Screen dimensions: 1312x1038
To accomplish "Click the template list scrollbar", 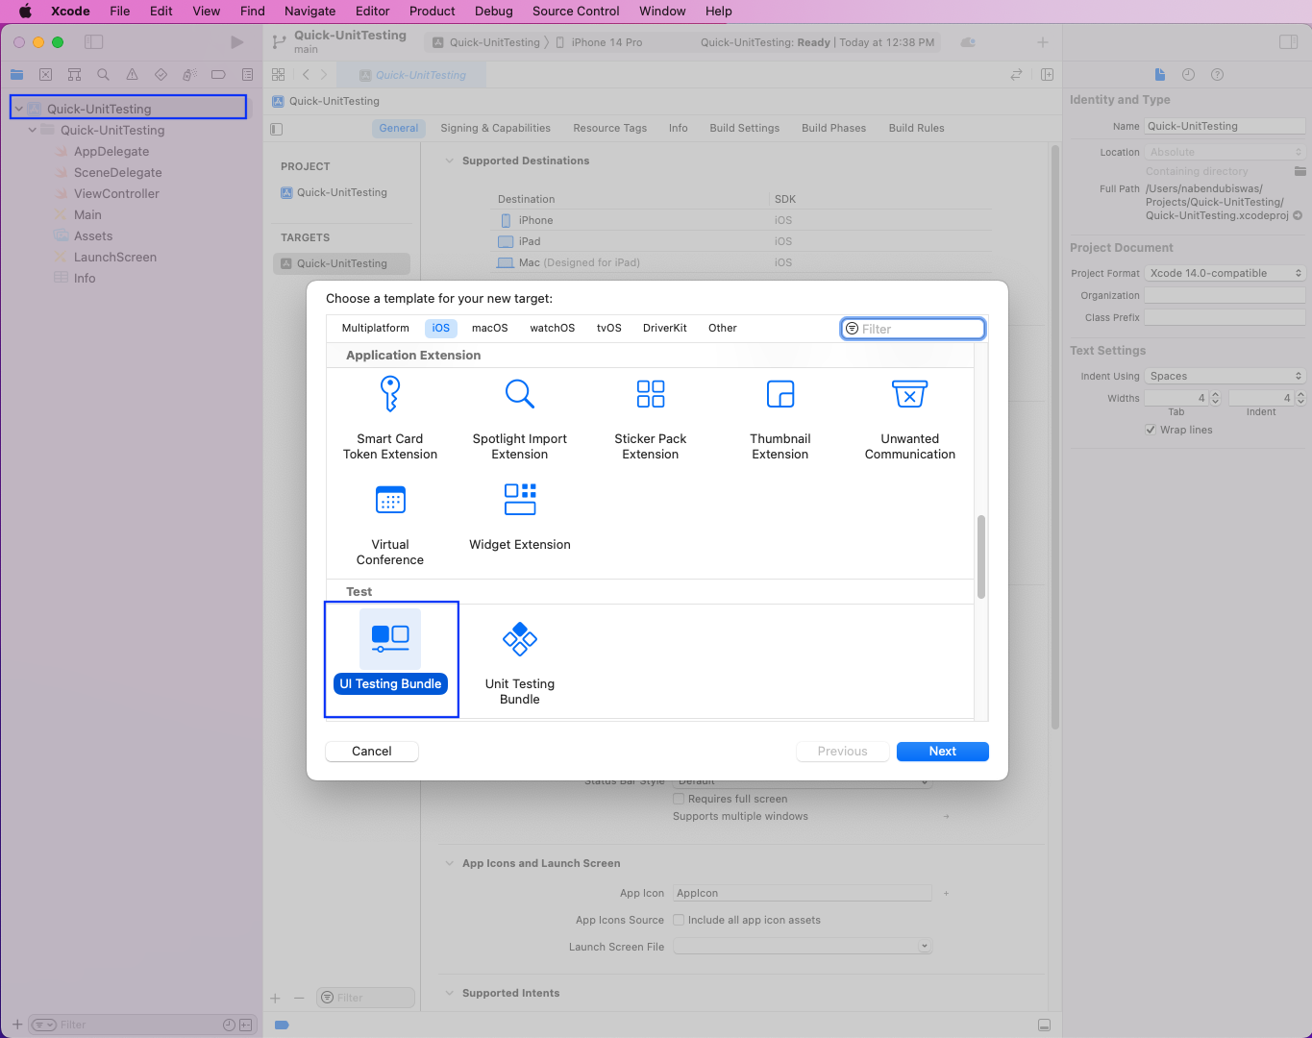I will pos(981,557).
